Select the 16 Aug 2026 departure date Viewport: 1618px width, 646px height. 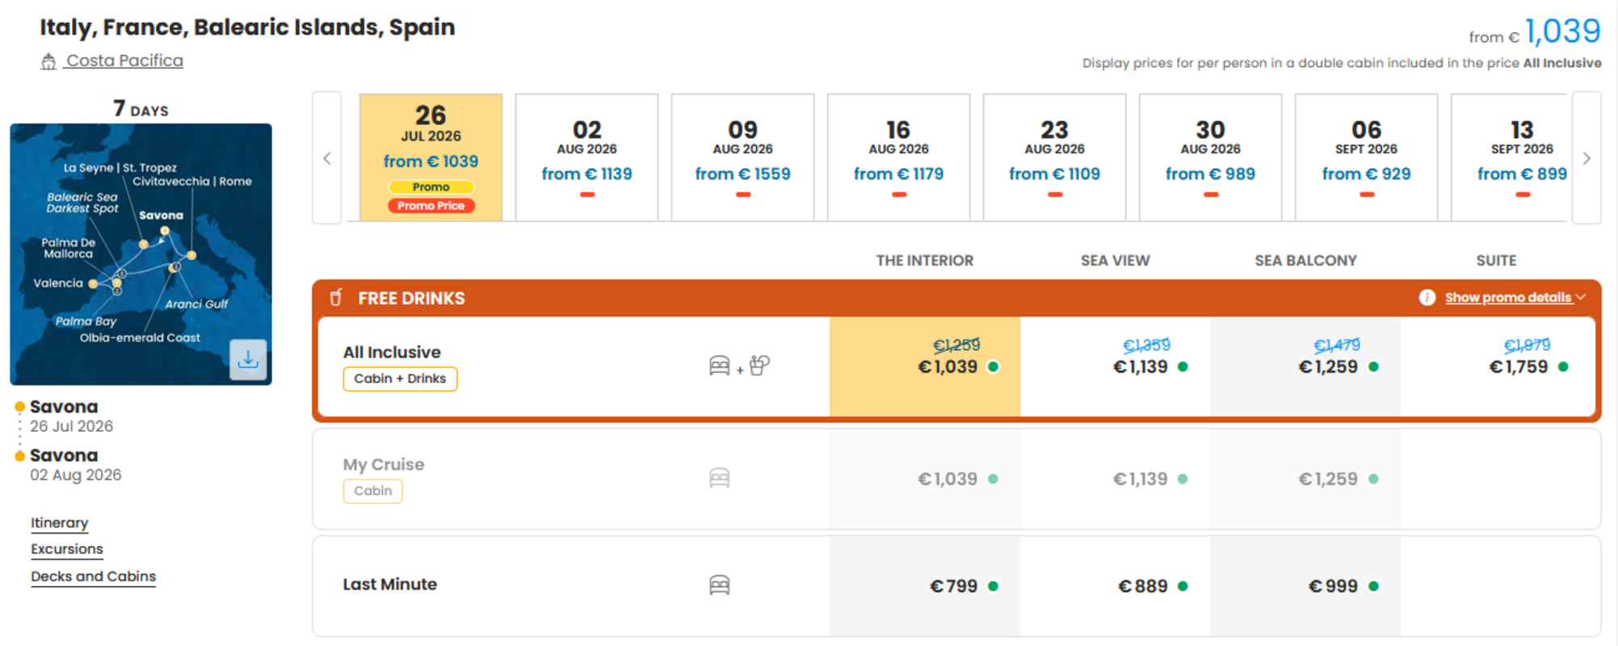click(x=898, y=157)
